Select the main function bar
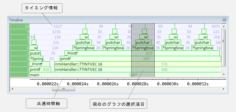The image size is (236, 112). 125,75
